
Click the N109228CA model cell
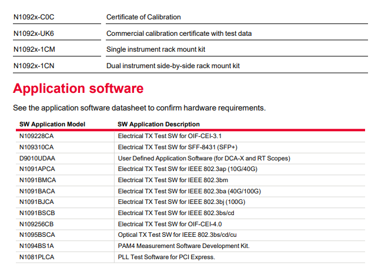(x=36, y=136)
